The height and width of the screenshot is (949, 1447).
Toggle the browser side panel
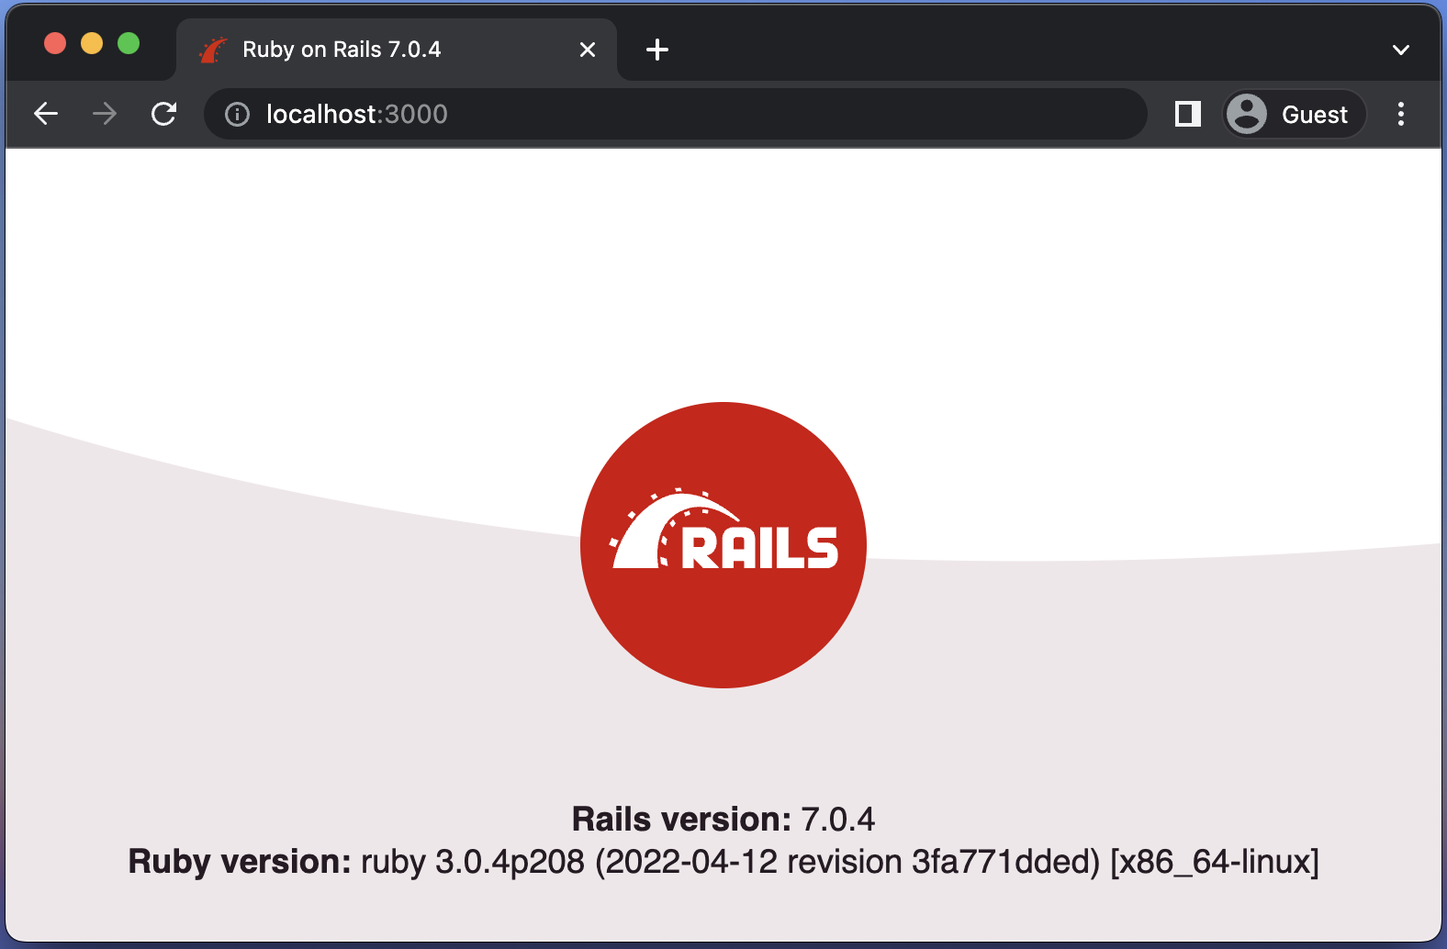point(1187,114)
